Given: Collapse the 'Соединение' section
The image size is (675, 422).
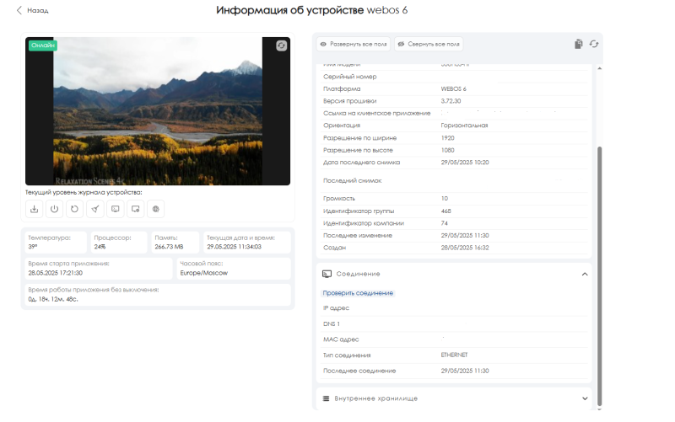Looking at the screenshot, I should 585,274.
